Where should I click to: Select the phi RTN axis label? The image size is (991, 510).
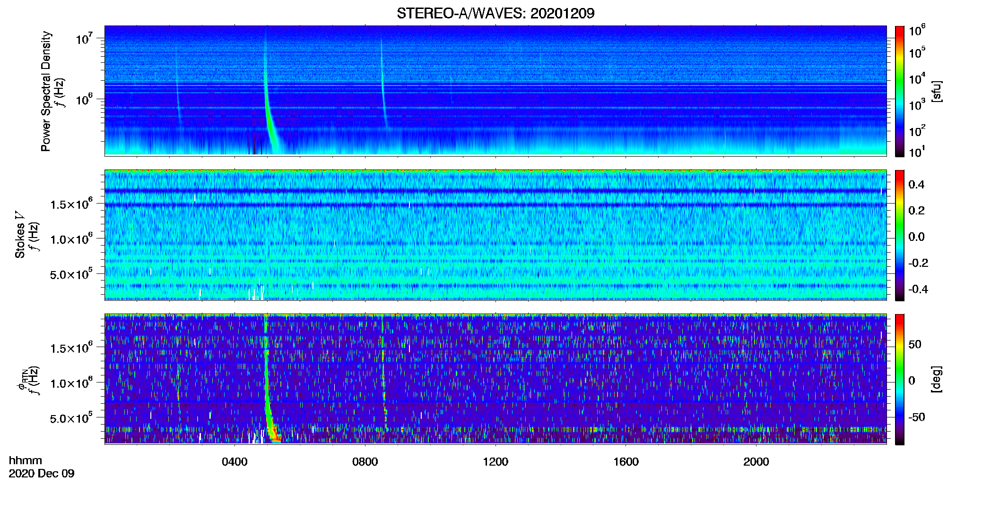tap(22, 379)
